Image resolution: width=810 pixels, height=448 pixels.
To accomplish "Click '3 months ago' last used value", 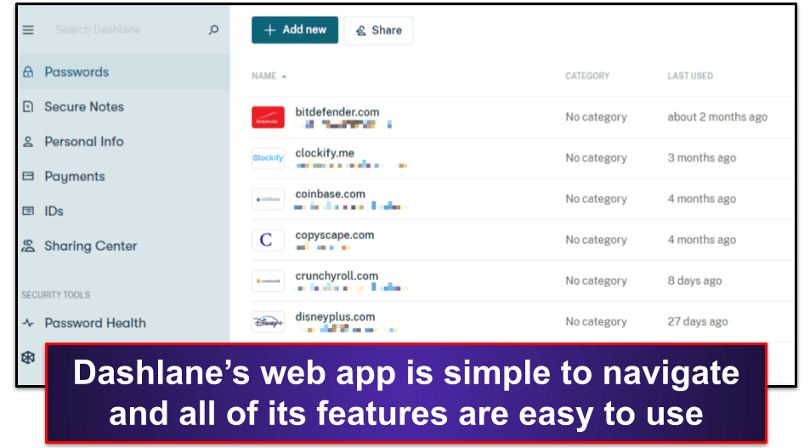I will (x=701, y=158).
